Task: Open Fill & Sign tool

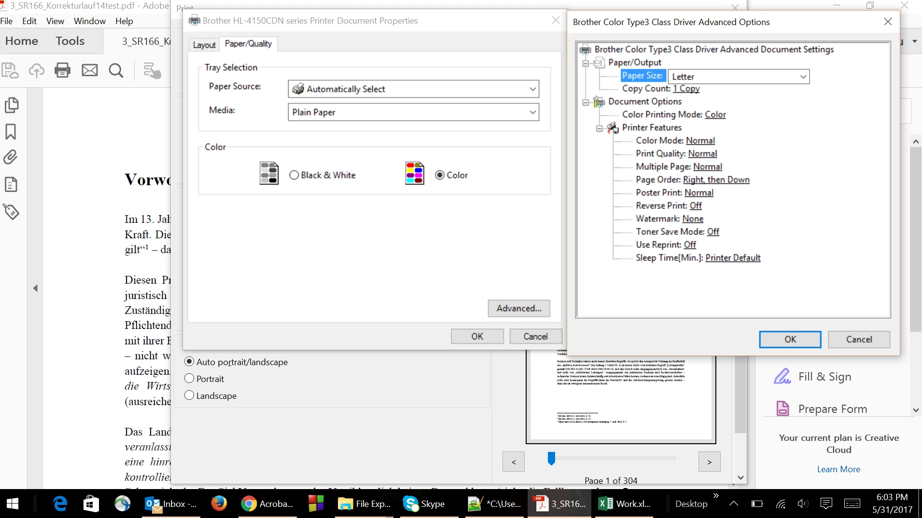Action: [x=812, y=377]
